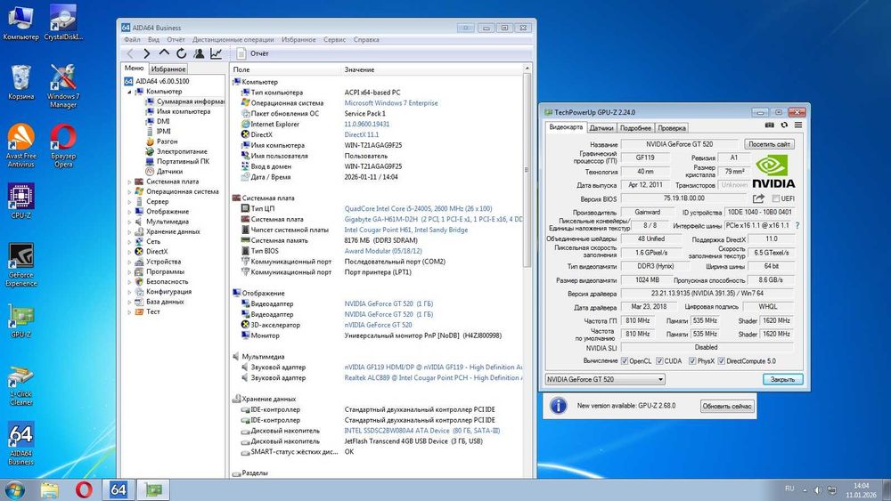Click the Отчёт toolbar button in AIDA64
Viewport: 891px width, 501px height.
(x=253, y=53)
